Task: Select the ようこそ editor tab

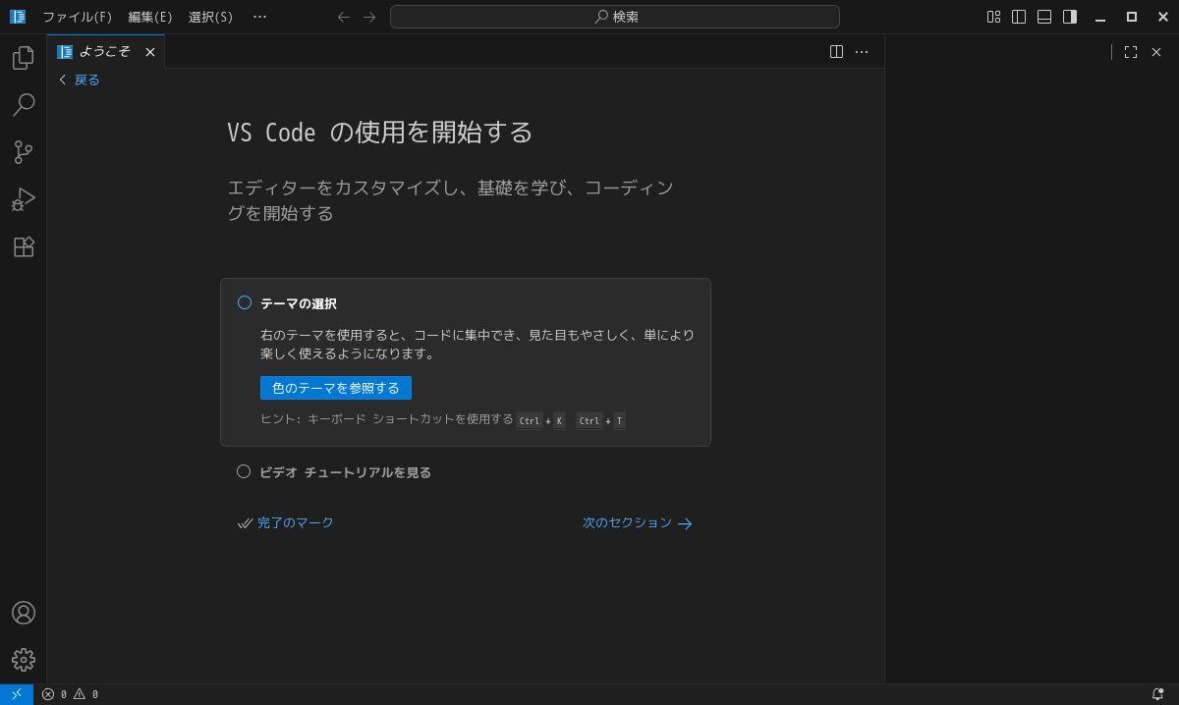Action: [x=105, y=51]
